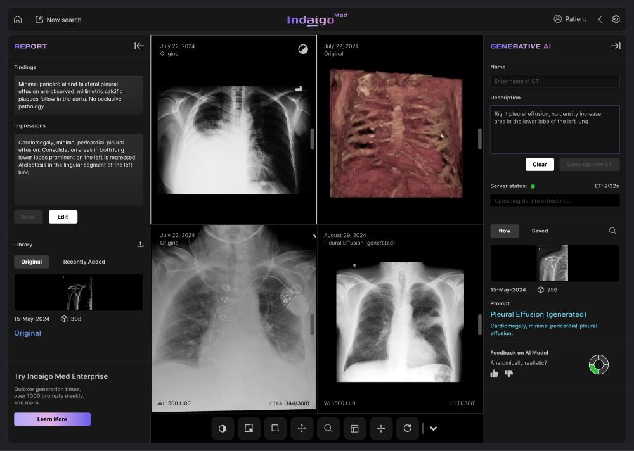Select the crosshair tool
The height and width of the screenshot is (451, 634).
(381, 429)
